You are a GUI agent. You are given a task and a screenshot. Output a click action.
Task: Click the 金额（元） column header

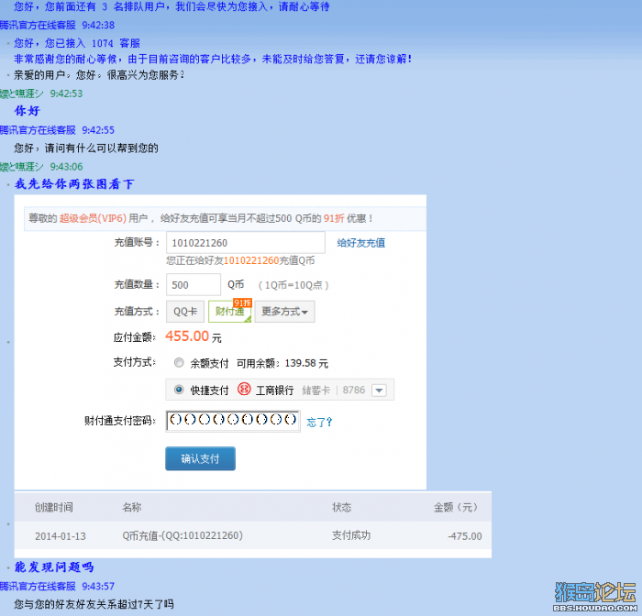point(456,508)
